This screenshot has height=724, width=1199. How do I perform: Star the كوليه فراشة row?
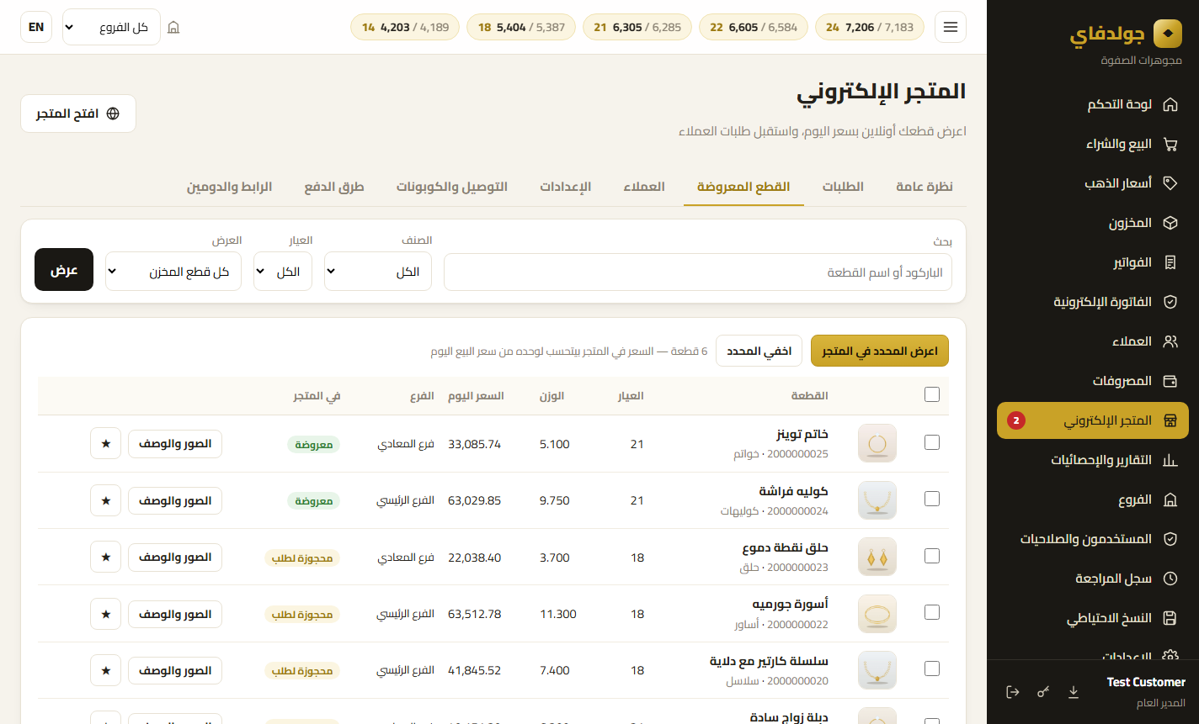(x=105, y=500)
